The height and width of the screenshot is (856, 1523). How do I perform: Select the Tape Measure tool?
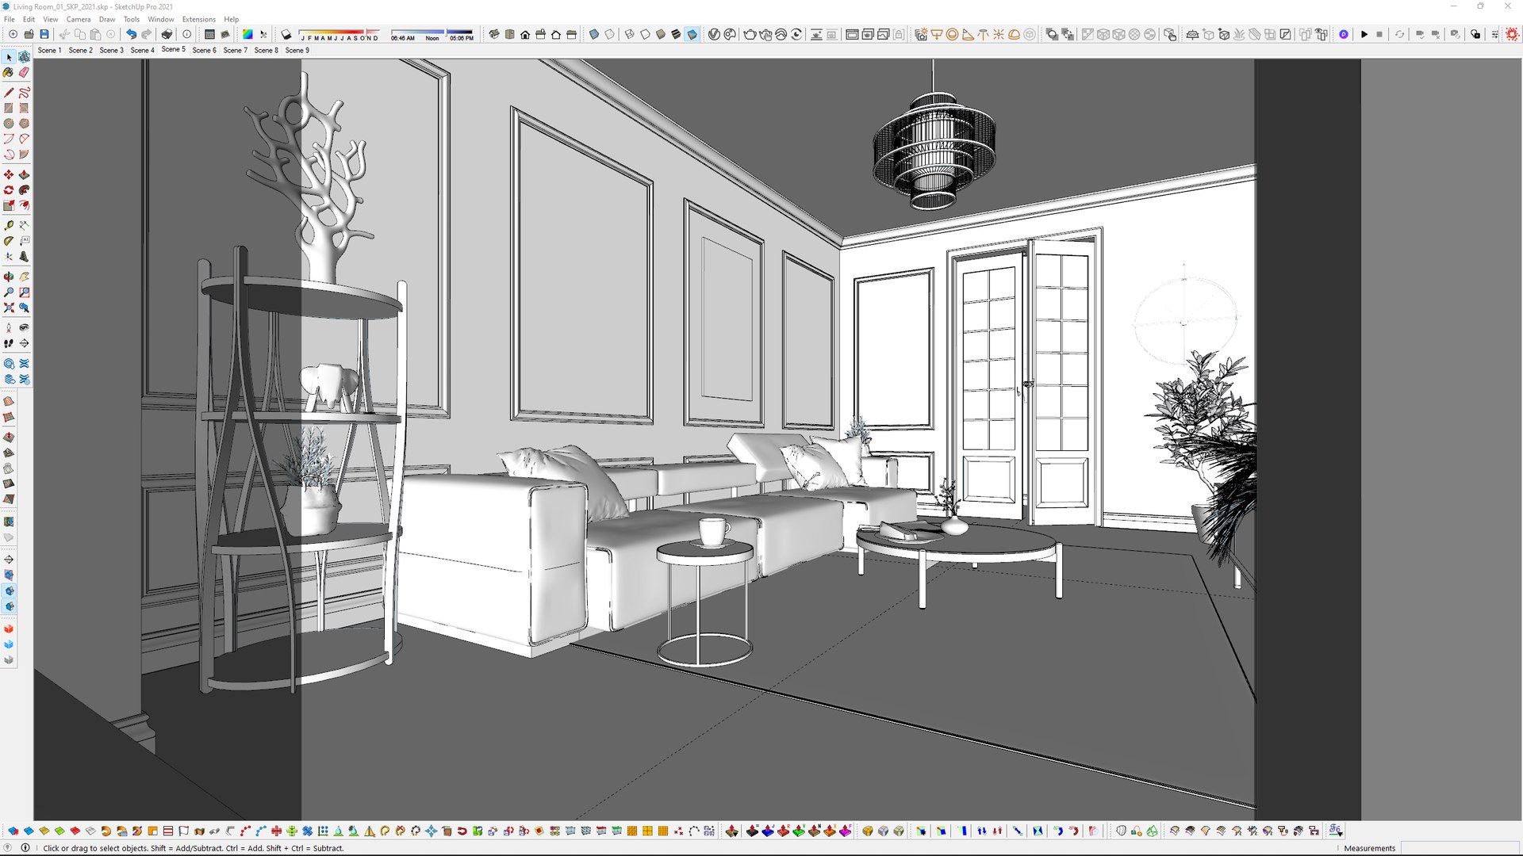[x=9, y=225]
